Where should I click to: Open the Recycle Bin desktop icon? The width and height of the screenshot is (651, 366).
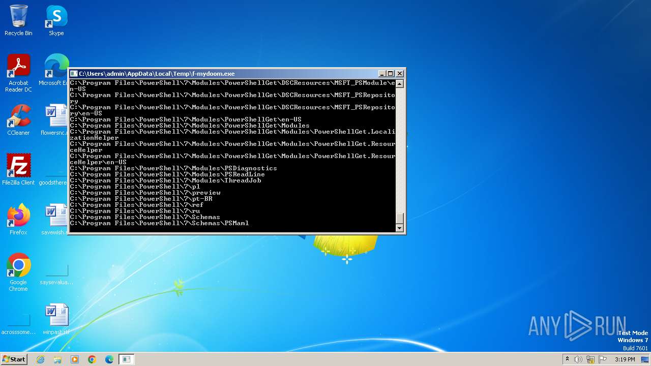(x=18, y=20)
